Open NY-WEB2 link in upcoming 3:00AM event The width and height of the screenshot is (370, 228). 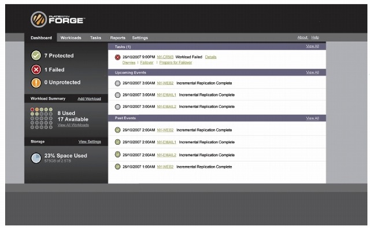tap(165, 83)
